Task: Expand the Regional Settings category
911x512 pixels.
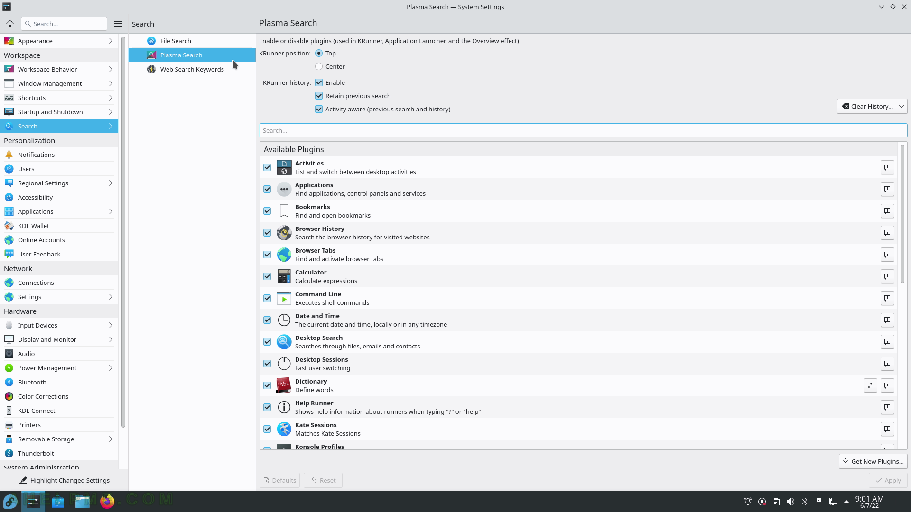Action: [x=59, y=183]
